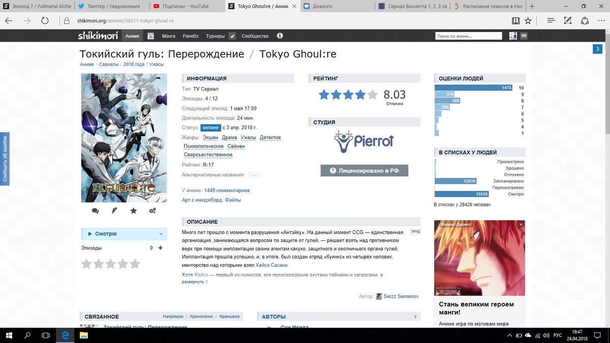Rate with the fifth gray star
The width and height of the screenshot is (610, 343).
(135, 264)
